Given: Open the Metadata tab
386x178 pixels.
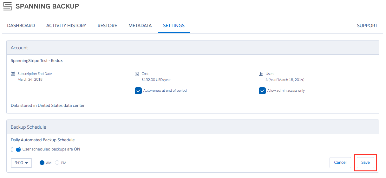Looking at the screenshot, I should tap(140, 26).
